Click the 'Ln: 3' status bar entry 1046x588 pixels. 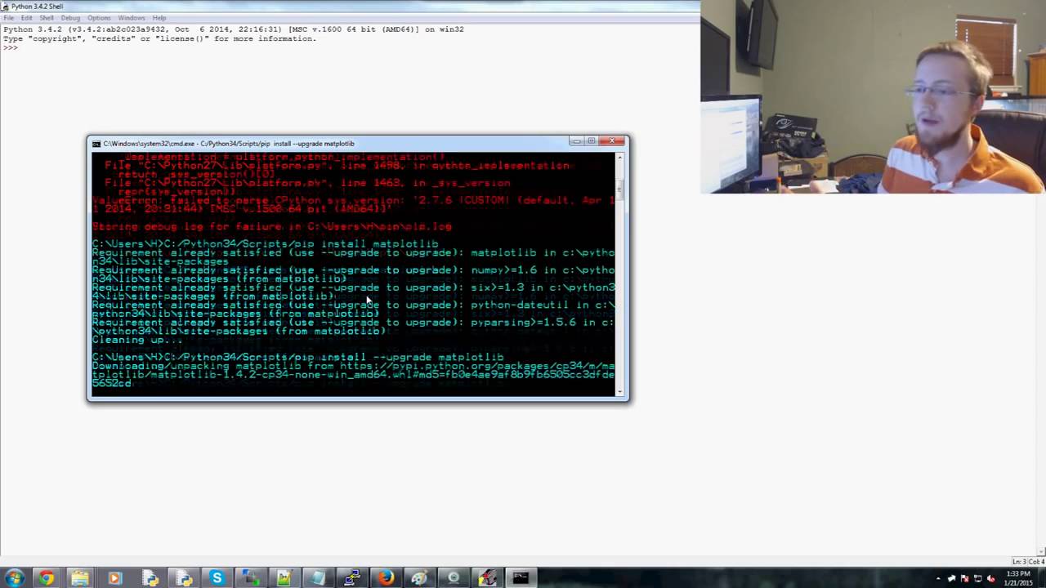coord(1019,562)
